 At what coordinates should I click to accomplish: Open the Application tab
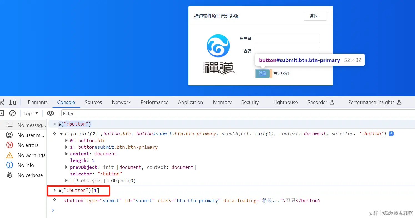pyautogui.click(x=190, y=102)
